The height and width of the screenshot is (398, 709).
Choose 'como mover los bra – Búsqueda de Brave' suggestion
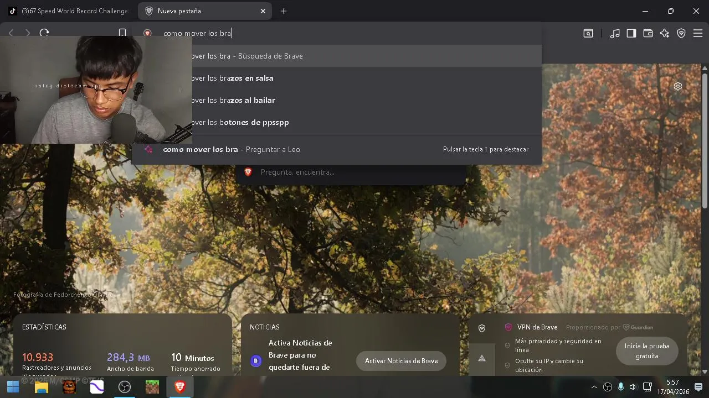pyautogui.click(x=337, y=56)
